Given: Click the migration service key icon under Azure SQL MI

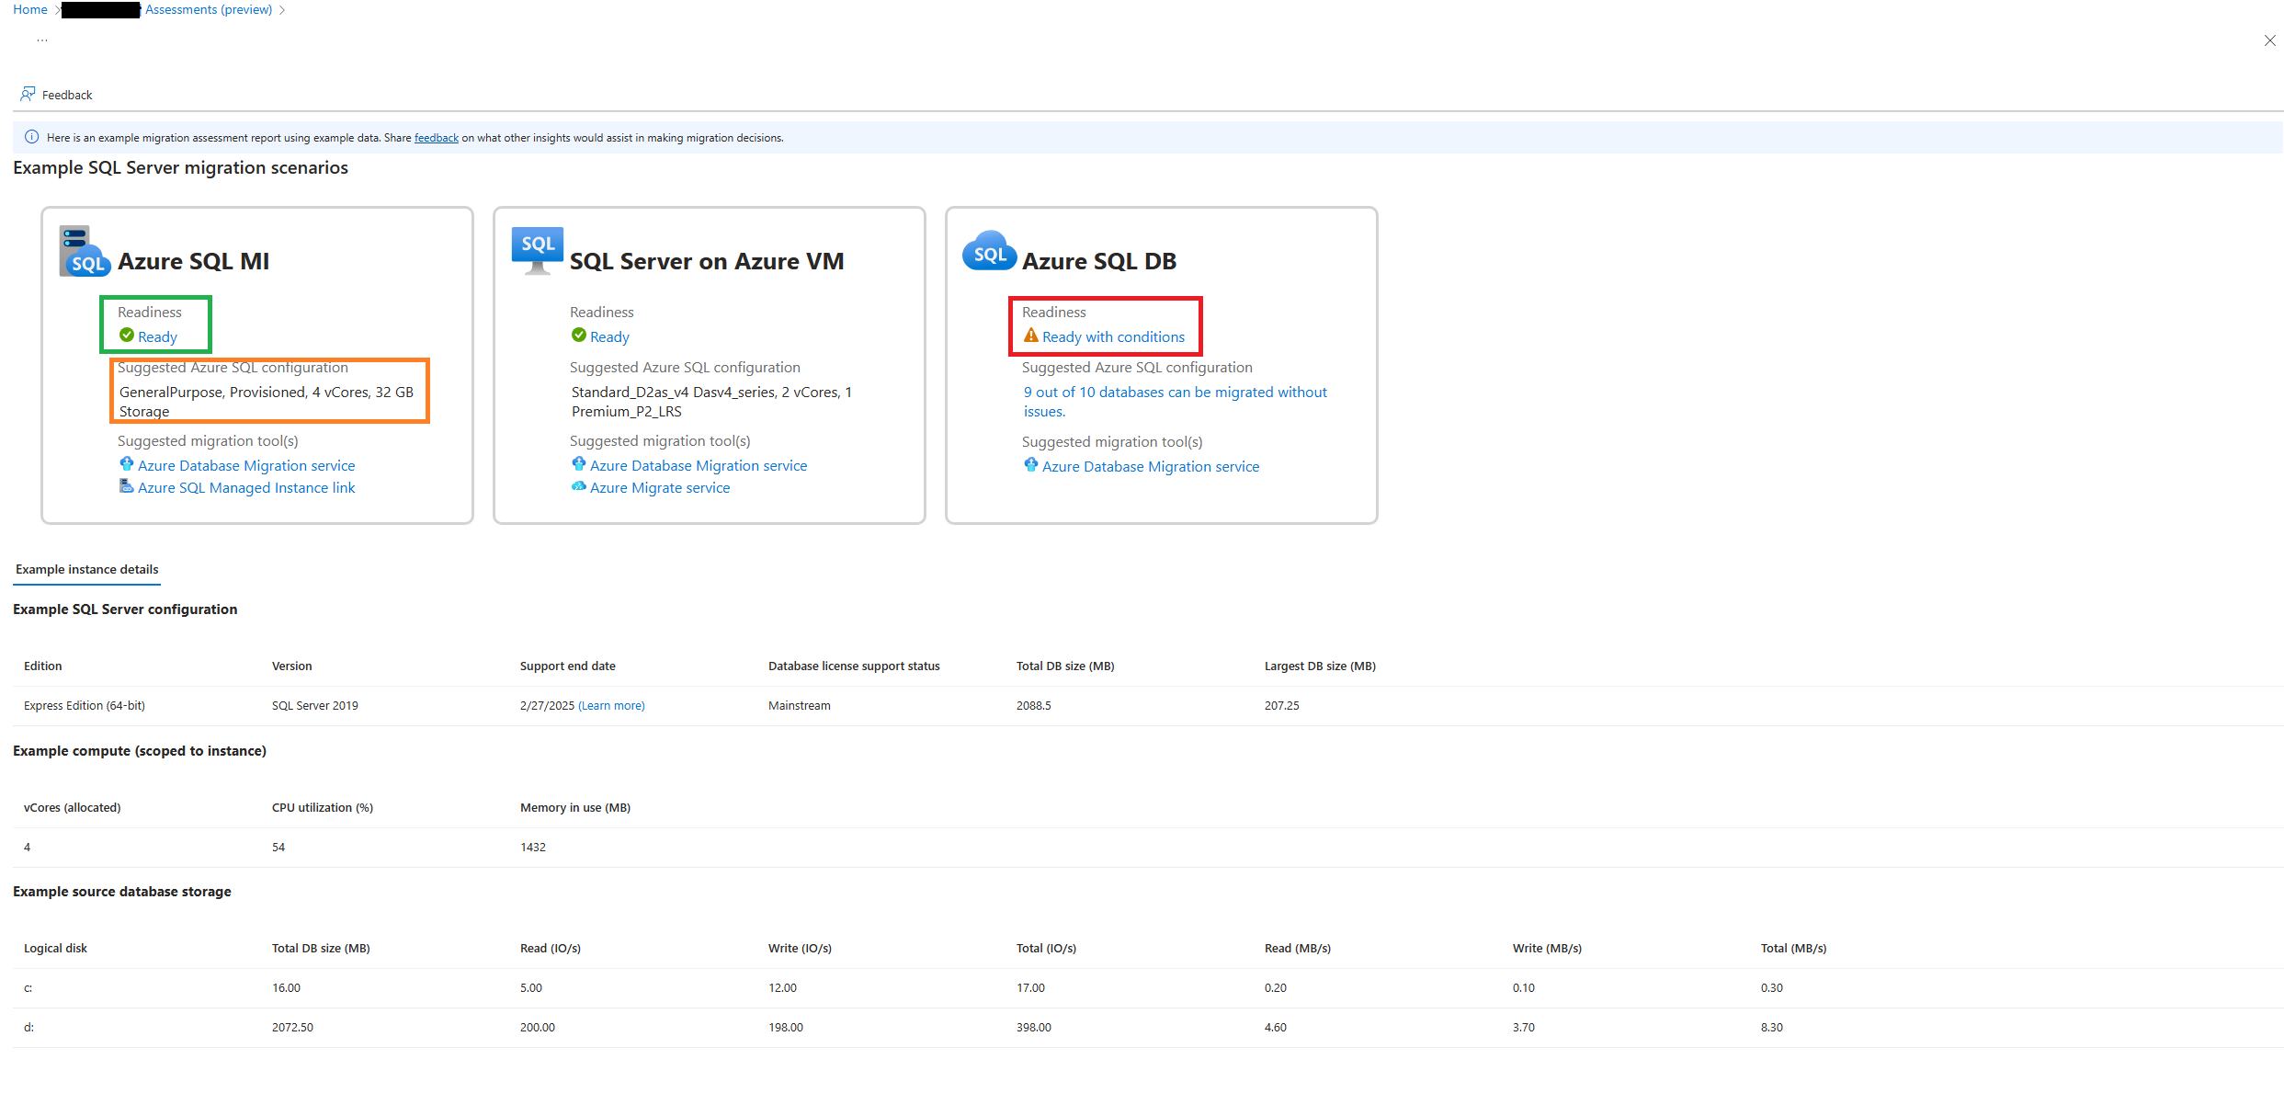Looking at the screenshot, I should (126, 463).
